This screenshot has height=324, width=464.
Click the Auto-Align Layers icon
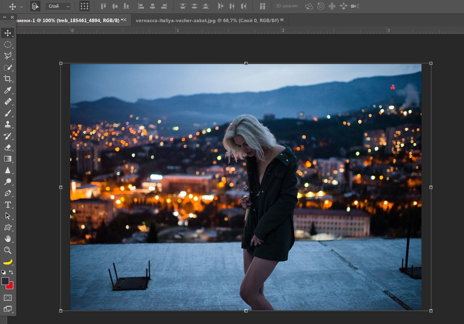[263, 6]
